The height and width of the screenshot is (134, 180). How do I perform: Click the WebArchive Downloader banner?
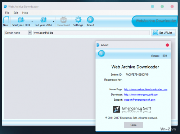pyautogui.click(x=155, y=21)
